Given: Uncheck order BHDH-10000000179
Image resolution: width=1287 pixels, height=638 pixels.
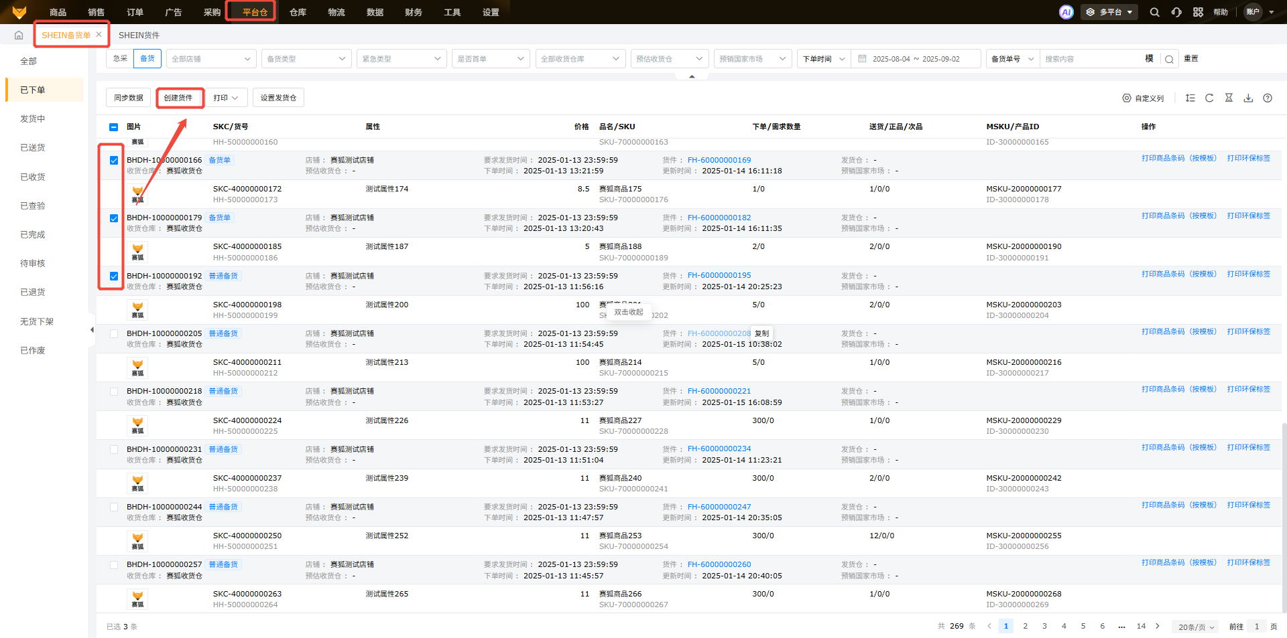Looking at the screenshot, I should click(x=114, y=218).
